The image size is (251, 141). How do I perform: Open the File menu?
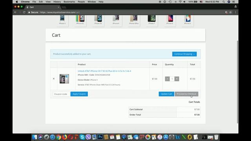(x=34, y=2)
